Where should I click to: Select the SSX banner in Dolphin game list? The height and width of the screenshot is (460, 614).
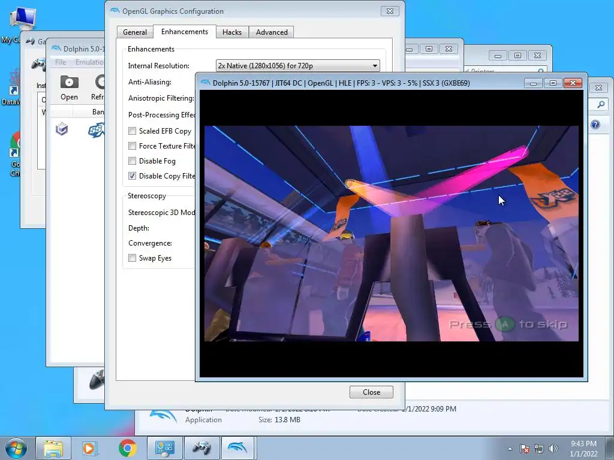point(97,130)
